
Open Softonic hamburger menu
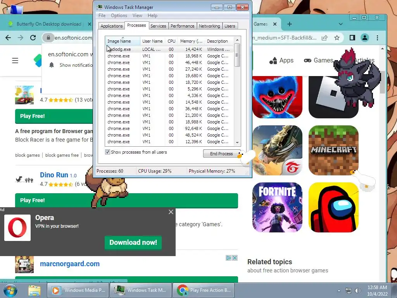pos(15,61)
